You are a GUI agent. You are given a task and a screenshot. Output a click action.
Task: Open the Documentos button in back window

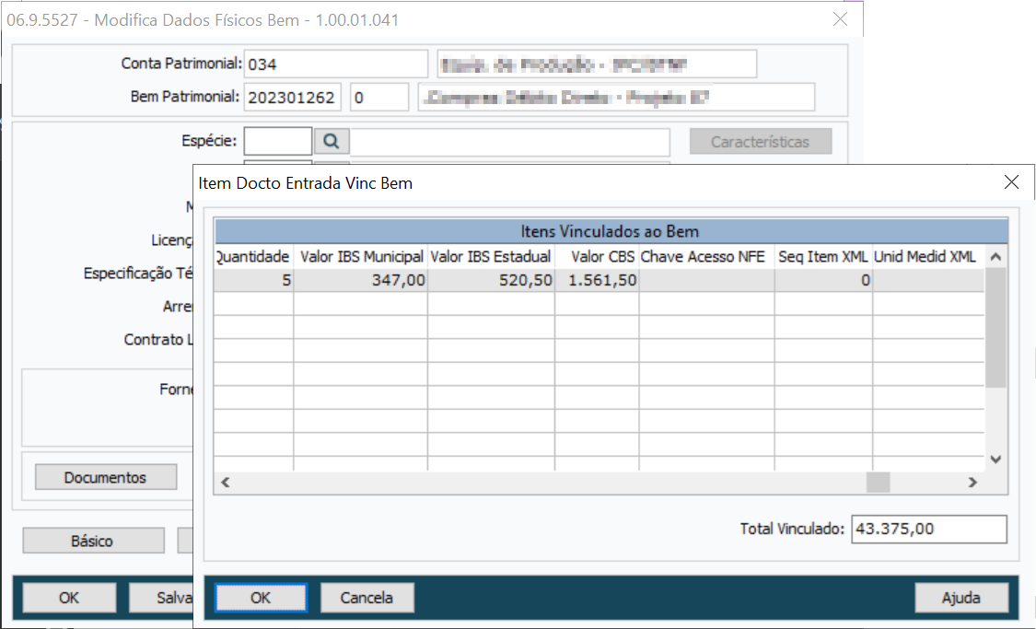point(106,477)
